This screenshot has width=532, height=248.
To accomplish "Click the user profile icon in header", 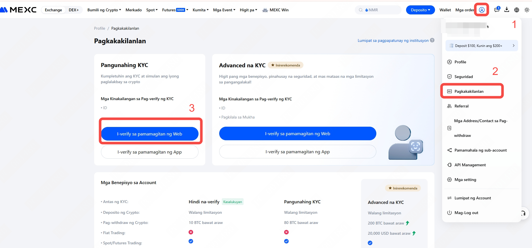I will point(482,10).
